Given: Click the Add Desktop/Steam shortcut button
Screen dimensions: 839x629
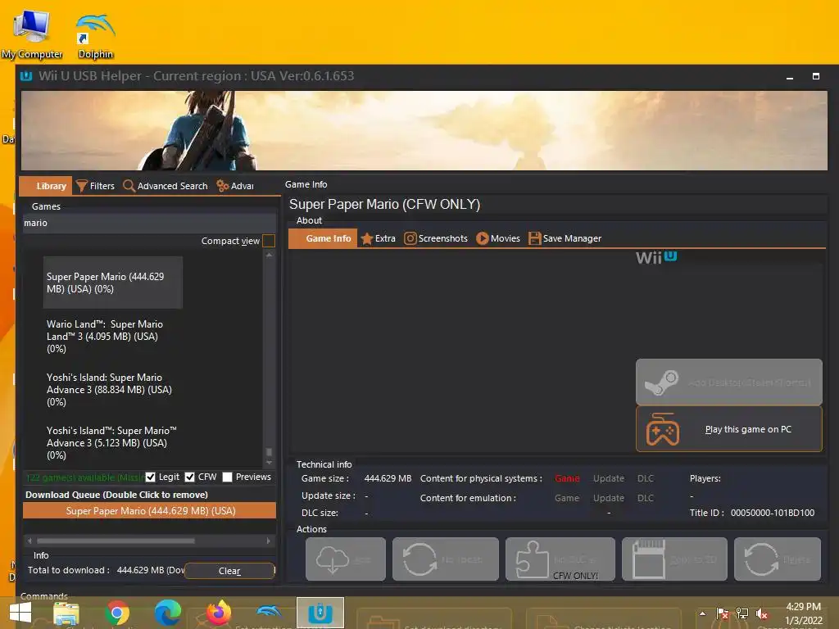Looking at the screenshot, I should point(728,382).
